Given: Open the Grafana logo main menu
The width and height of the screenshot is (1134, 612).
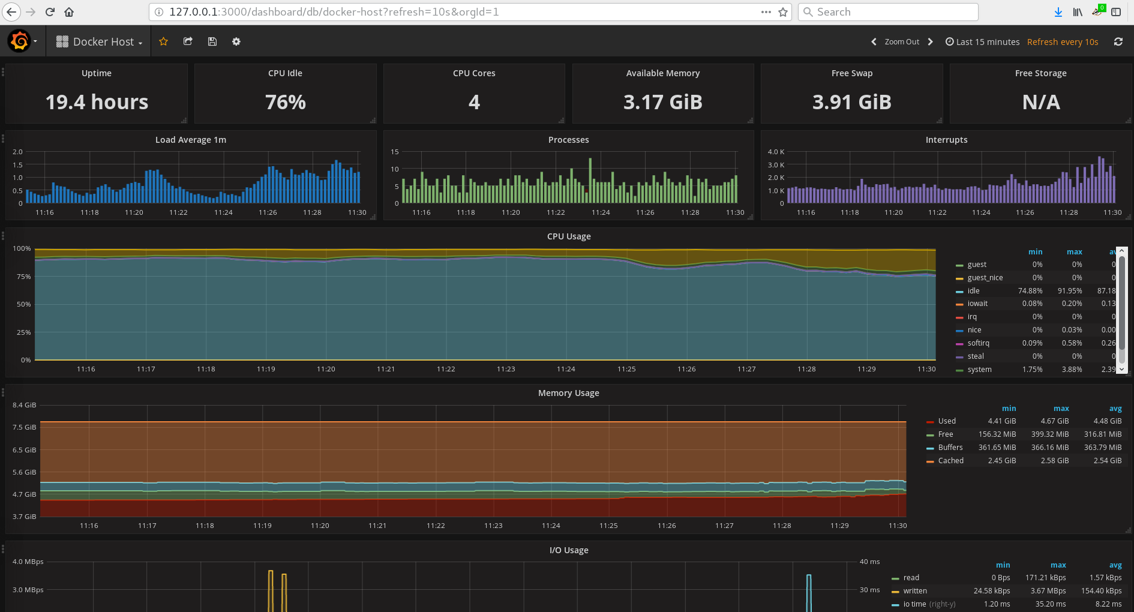Looking at the screenshot, I should [20, 41].
